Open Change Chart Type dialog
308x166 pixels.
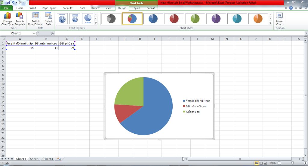(7, 19)
